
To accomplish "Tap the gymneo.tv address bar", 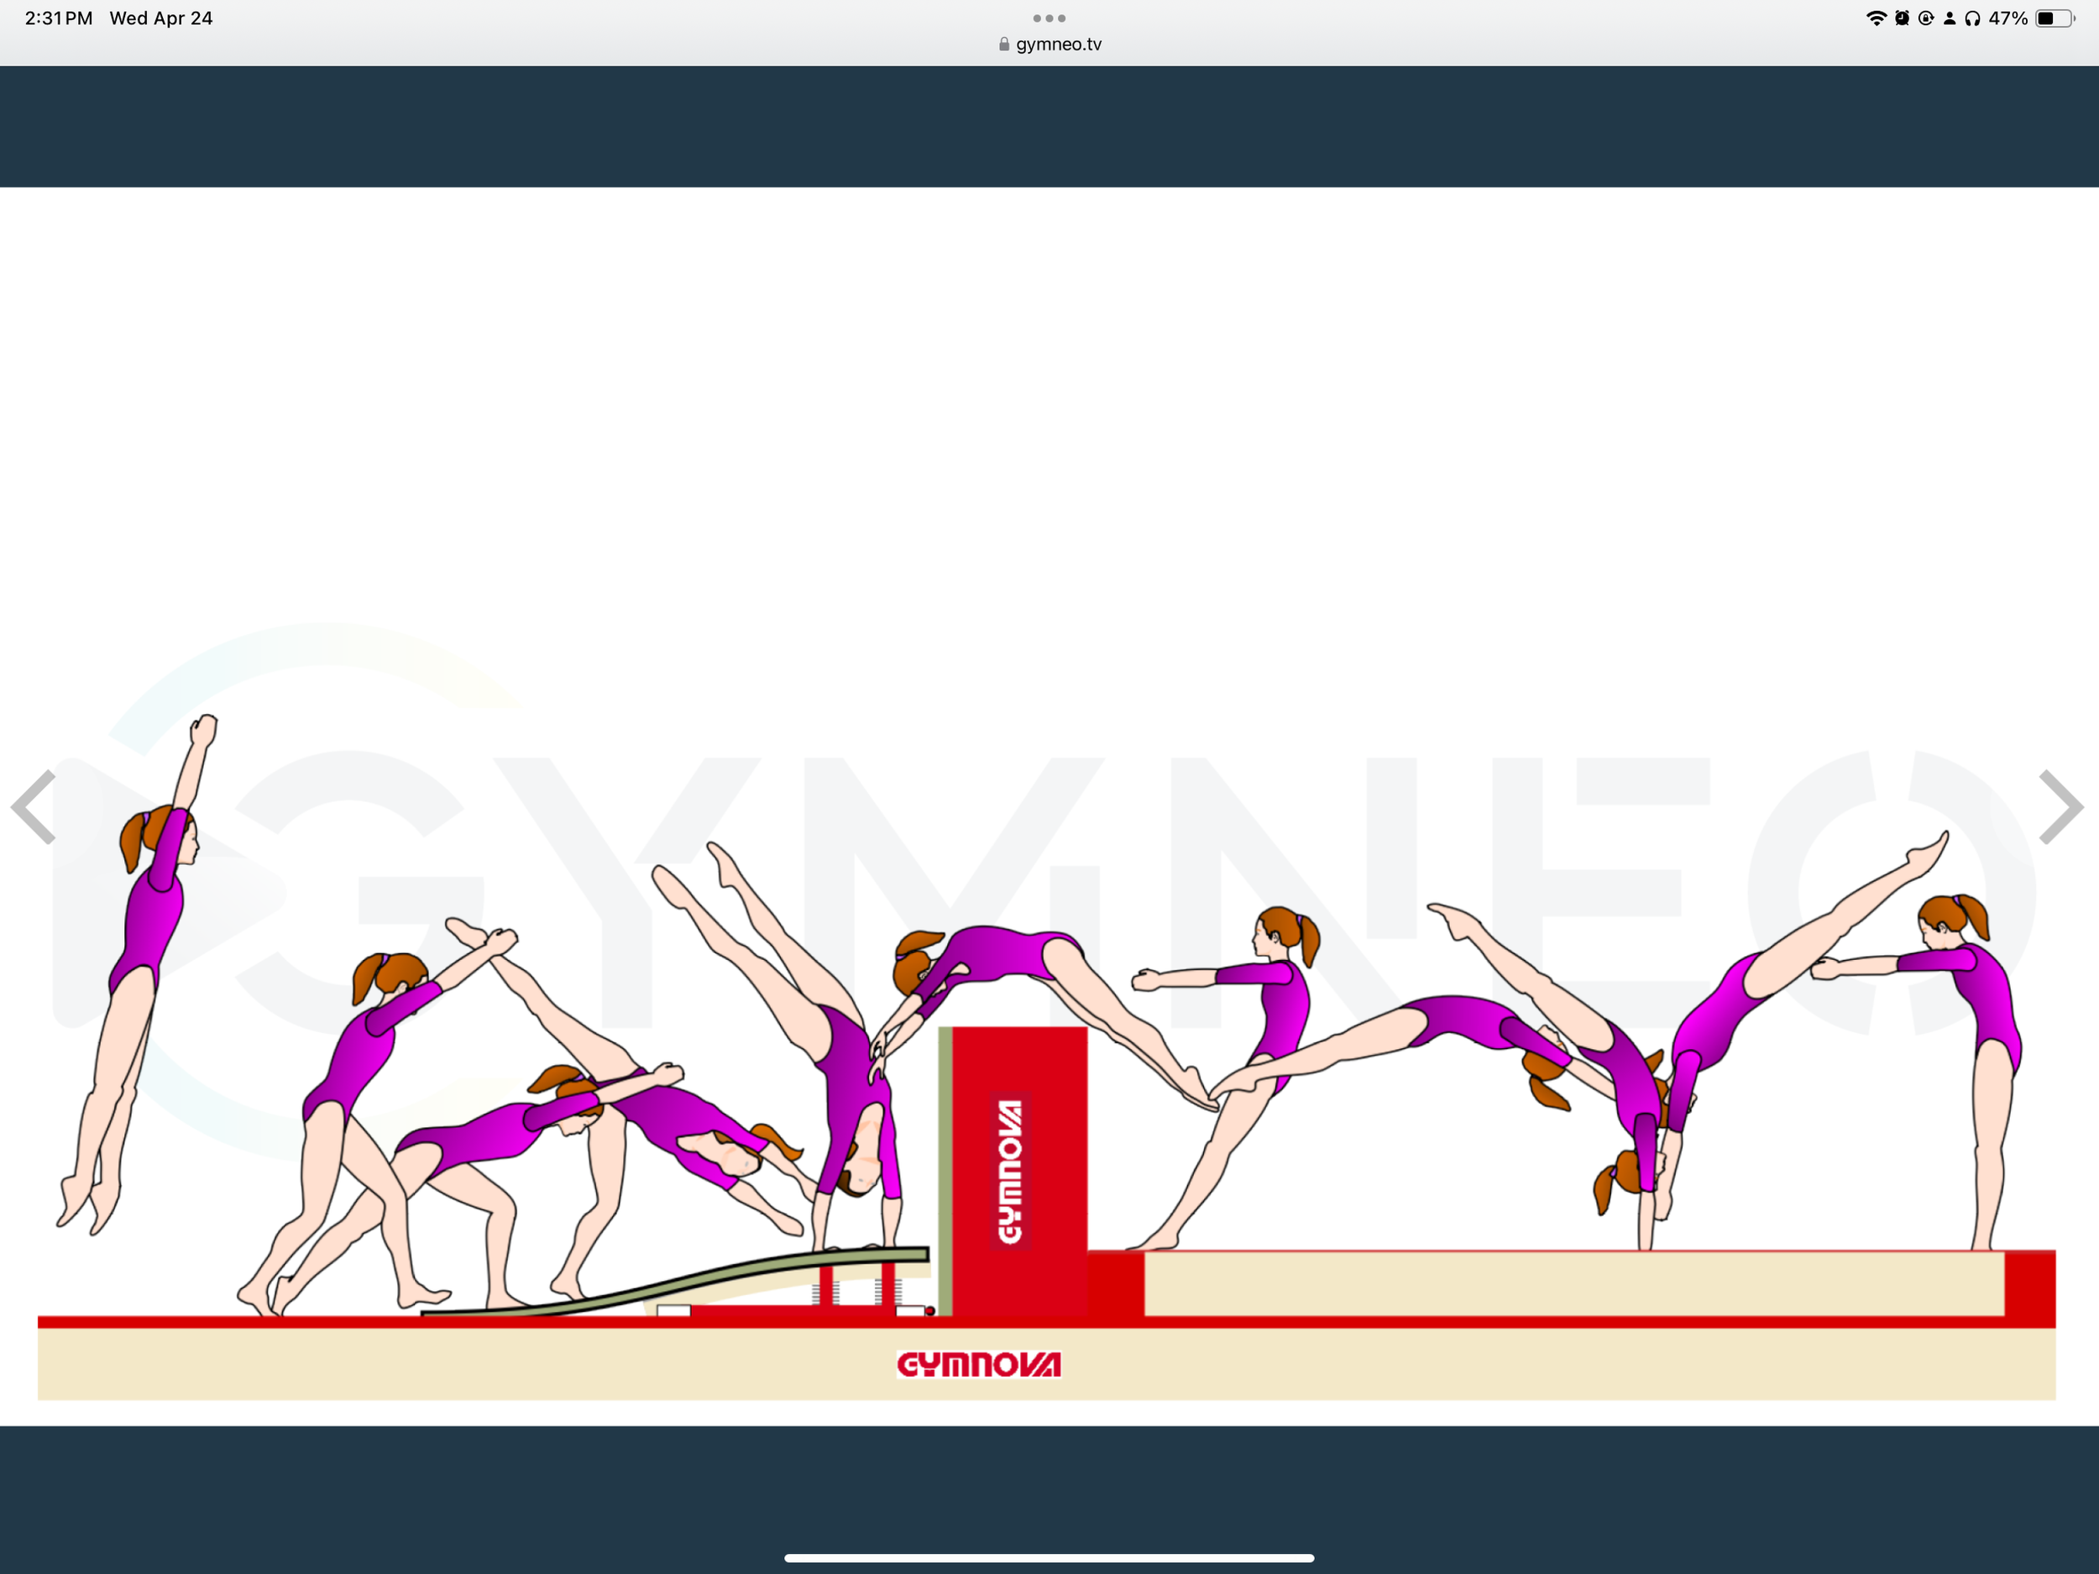I will 1057,44.
